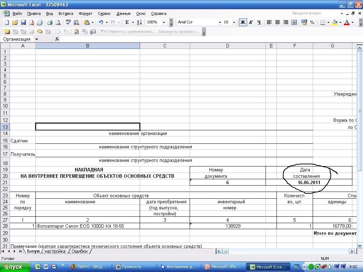Expand the 100% zoom dropdown

pos(164,22)
